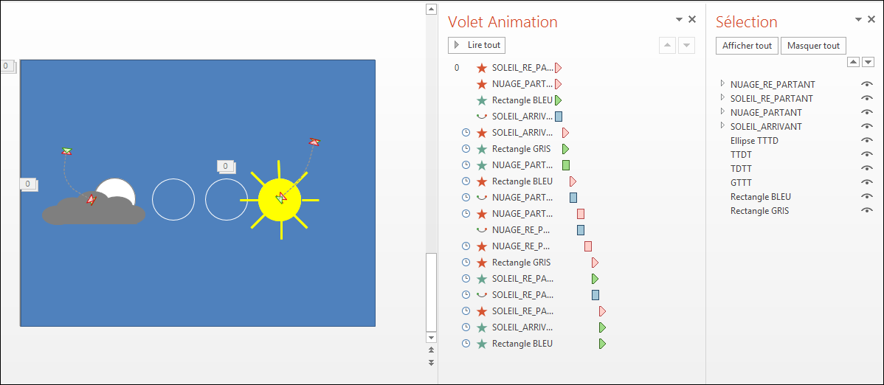Viewport: 884px width, 385px height.
Task: Move animation up with reorder arrow
Action: pos(667,45)
